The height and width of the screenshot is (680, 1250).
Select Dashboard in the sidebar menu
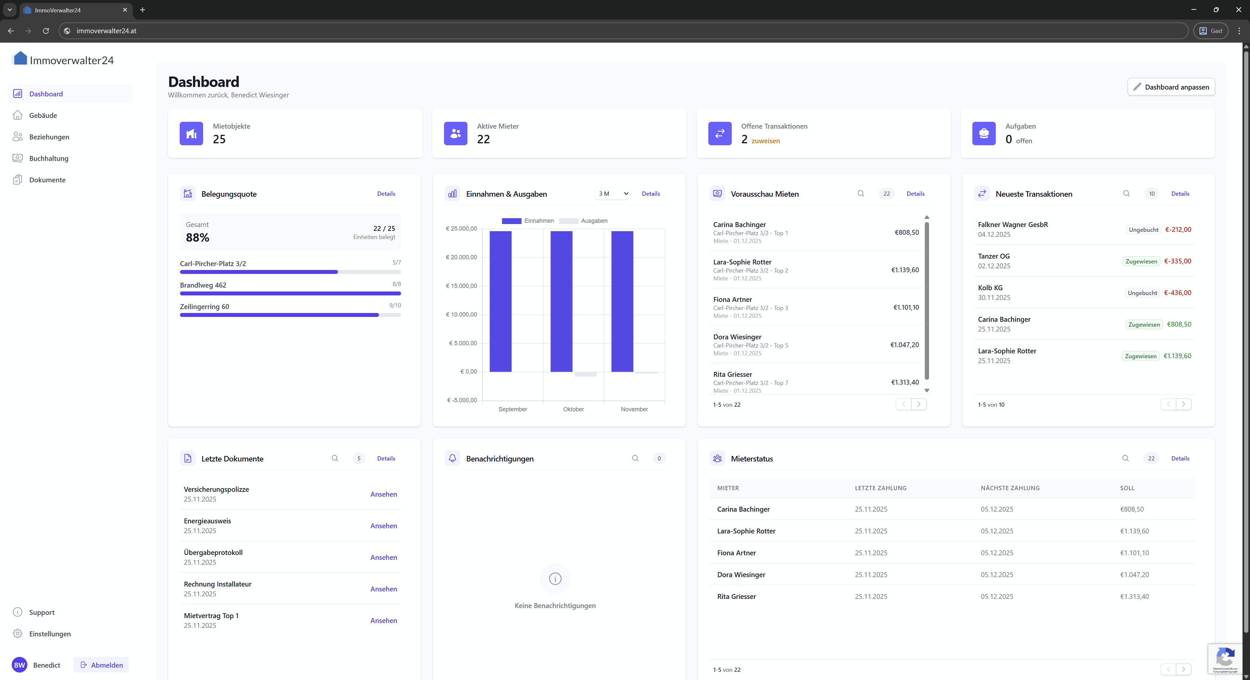46,93
